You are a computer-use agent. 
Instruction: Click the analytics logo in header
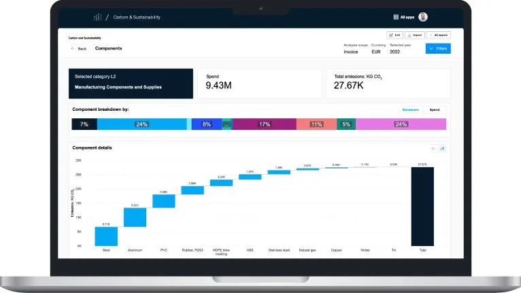tap(97, 17)
